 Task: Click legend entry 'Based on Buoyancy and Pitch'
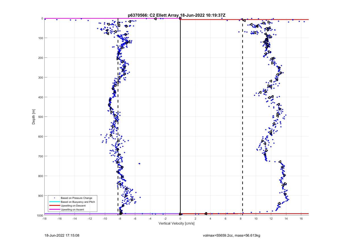click(x=78, y=202)
